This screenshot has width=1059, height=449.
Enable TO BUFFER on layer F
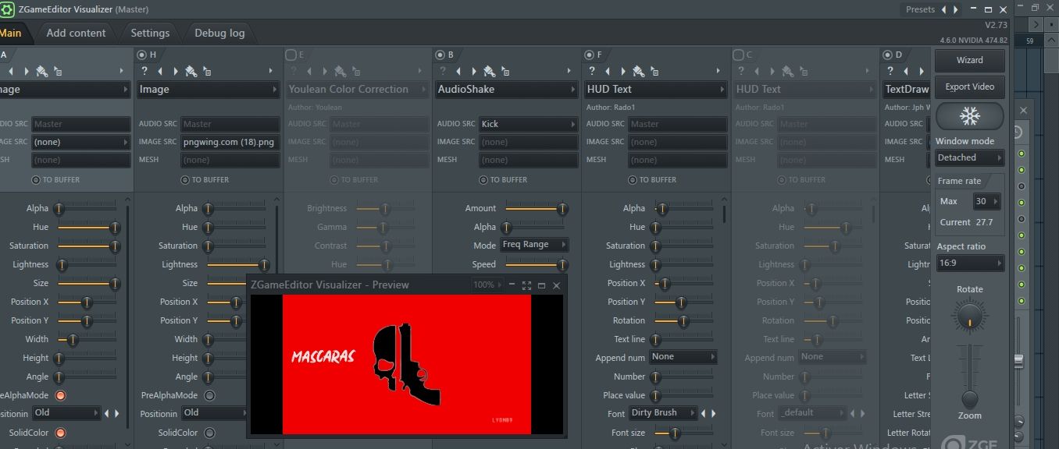(633, 180)
